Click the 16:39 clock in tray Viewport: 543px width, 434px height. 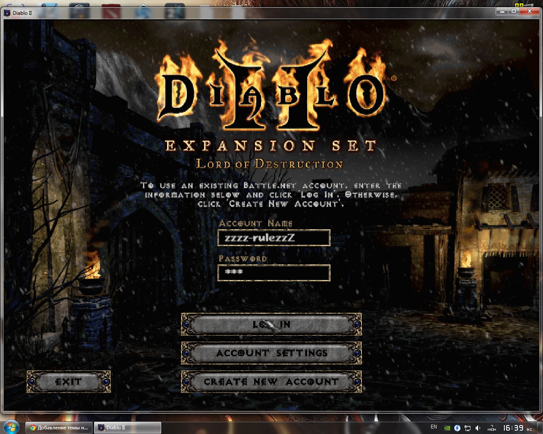click(513, 428)
